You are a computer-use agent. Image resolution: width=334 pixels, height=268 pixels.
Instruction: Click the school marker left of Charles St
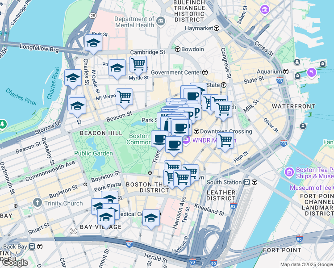[73, 79]
